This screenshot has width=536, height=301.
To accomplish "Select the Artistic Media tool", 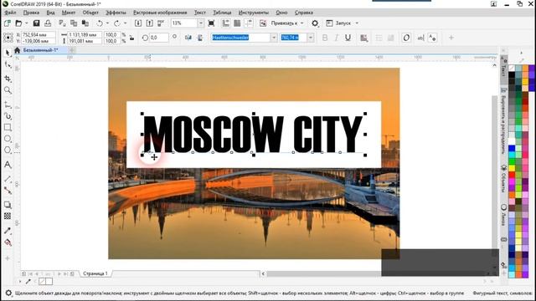I will [8, 116].
